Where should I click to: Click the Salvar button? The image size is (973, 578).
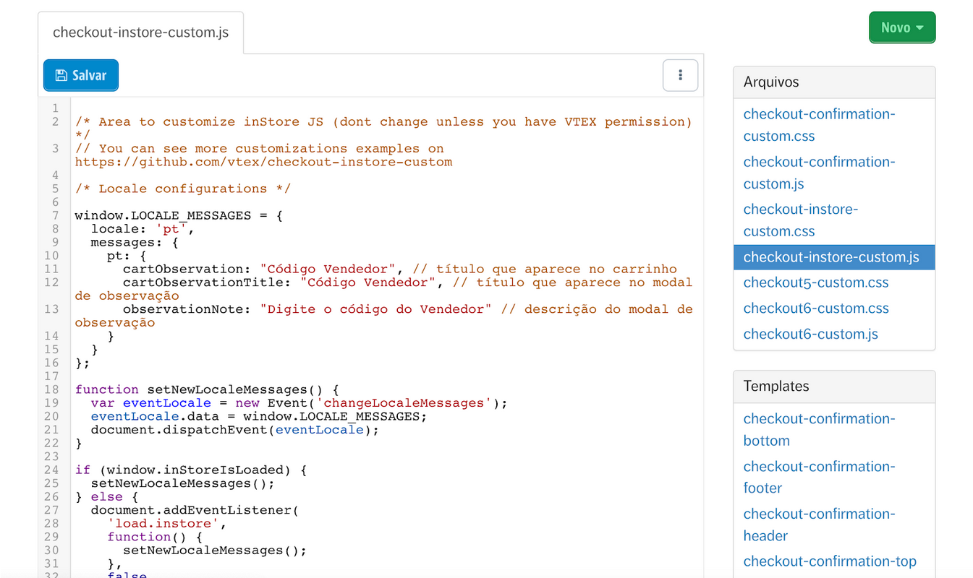(x=80, y=74)
